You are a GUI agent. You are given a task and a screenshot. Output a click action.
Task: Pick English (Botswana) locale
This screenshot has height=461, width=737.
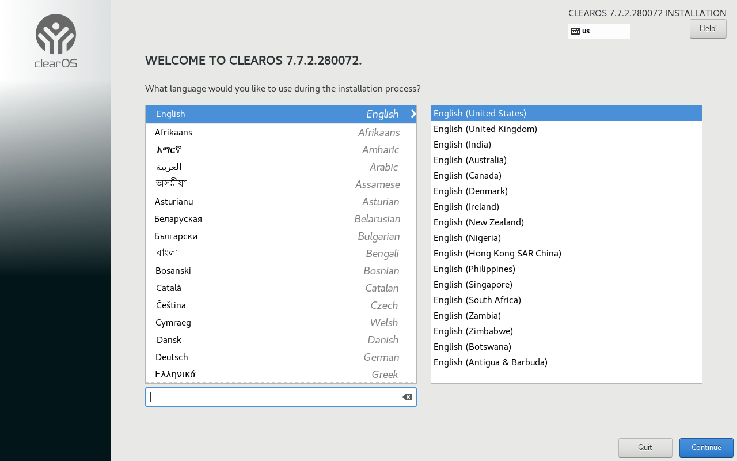click(567, 347)
